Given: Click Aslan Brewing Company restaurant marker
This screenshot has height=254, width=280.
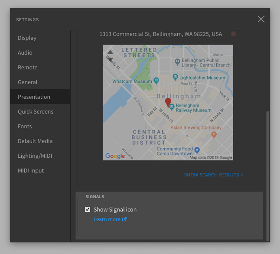Looking at the screenshot, I should 214,134.
